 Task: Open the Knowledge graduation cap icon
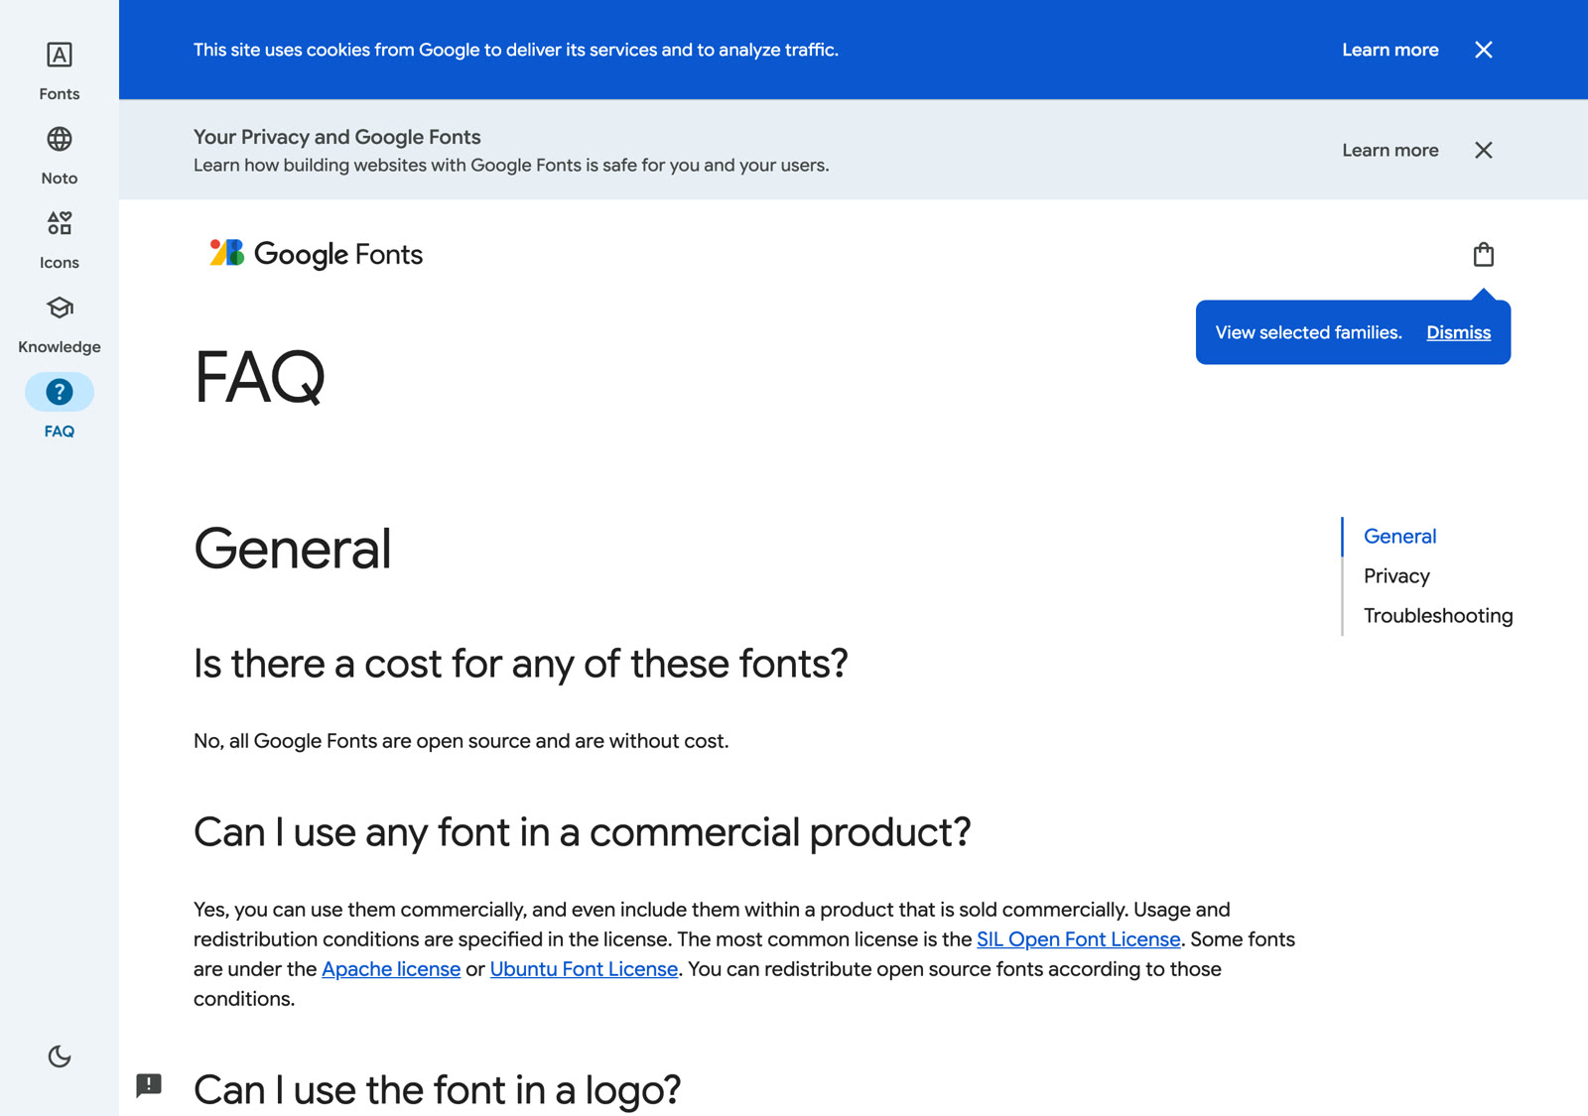click(60, 308)
